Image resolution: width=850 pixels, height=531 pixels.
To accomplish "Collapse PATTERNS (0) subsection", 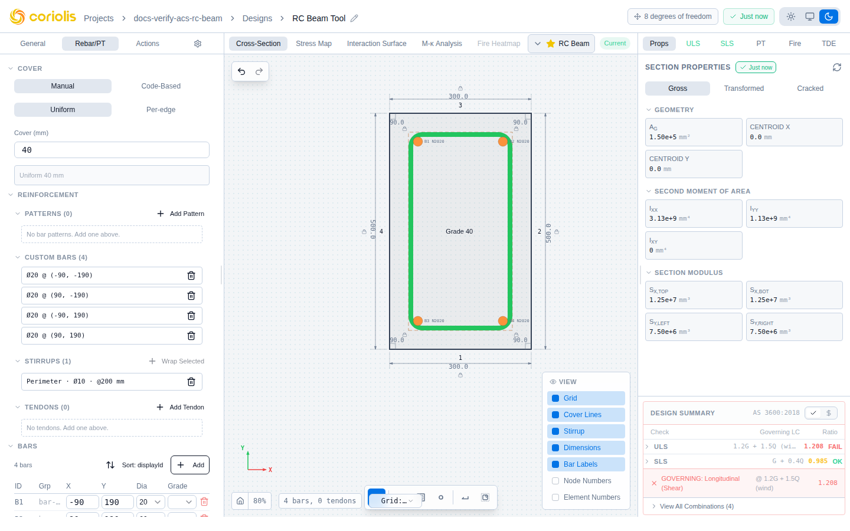I will 18,214.
